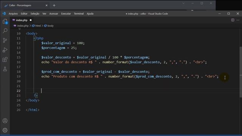242x136 pixels.
Task: Click "Produto com desconto R$ " string
Action: (77, 76)
